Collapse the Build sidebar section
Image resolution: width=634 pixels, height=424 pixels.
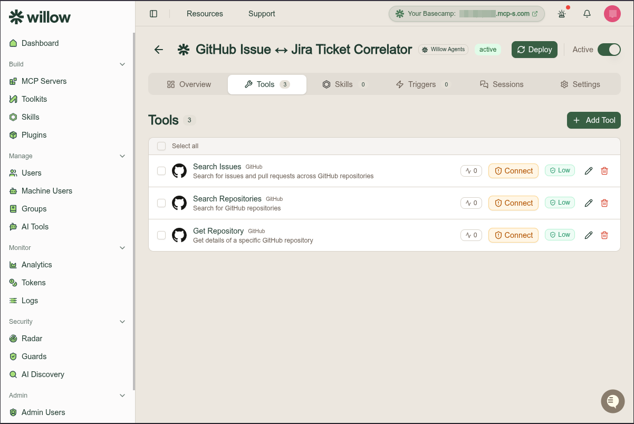click(x=122, y=64)
